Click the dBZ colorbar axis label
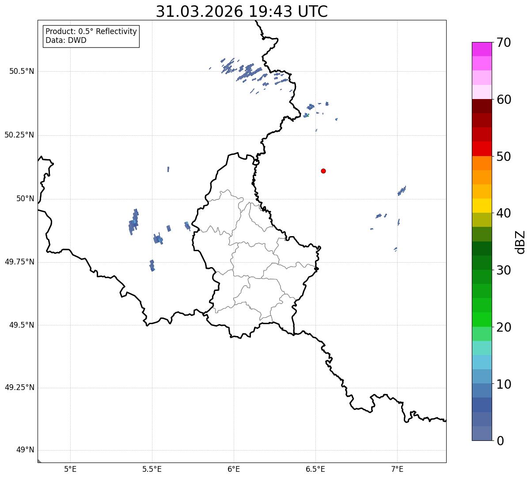 [x=520, y=241]
